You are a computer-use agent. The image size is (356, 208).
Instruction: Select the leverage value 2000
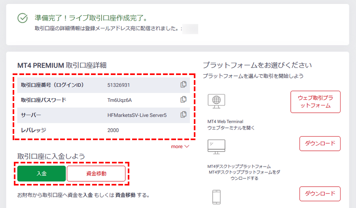click(113, 130)
